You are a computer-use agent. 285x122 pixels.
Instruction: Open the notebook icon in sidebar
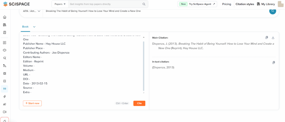click(x=5, y=33)
